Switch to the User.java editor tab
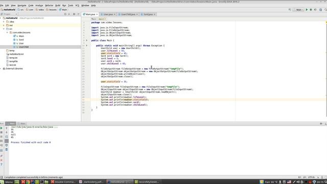Screen dimensions: 327x184 [x=108, y=14]
